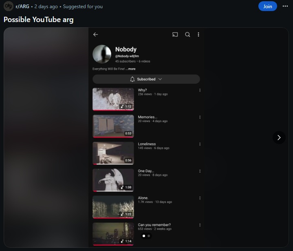Viewport: 293px width, 251px height.
Task: Open the video titled Memories...
Action: point(148,117)
